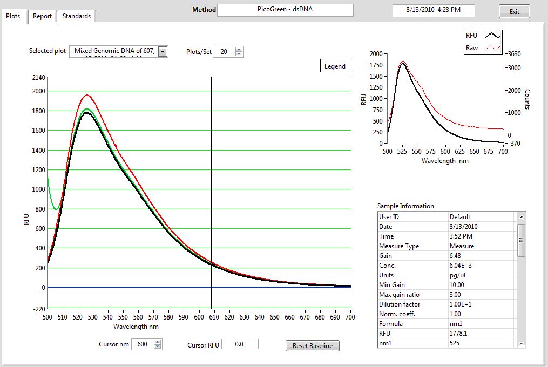Click the Cursor nm input field

[143, 344]
